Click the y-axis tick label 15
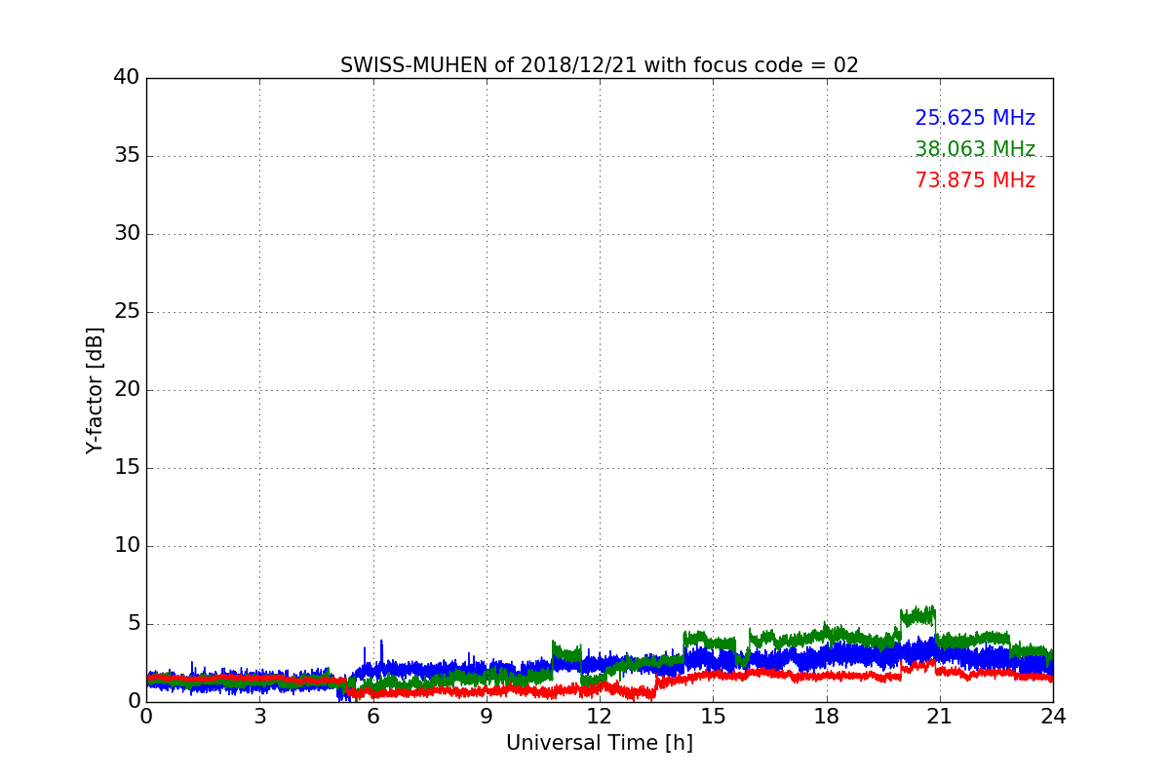 (x=127, y=467)
